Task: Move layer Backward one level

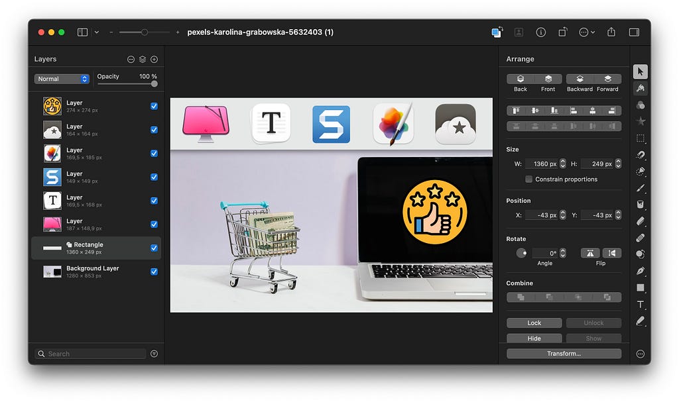Action: (x=580, y=79)
